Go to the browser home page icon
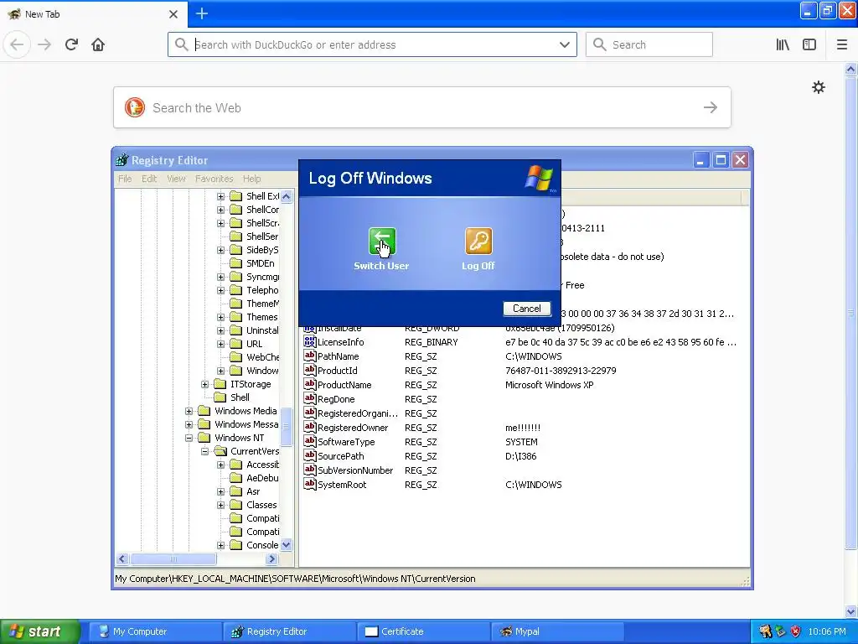Image resolution: width=858 pixels, height=644 pixels. tap(98, 44)
